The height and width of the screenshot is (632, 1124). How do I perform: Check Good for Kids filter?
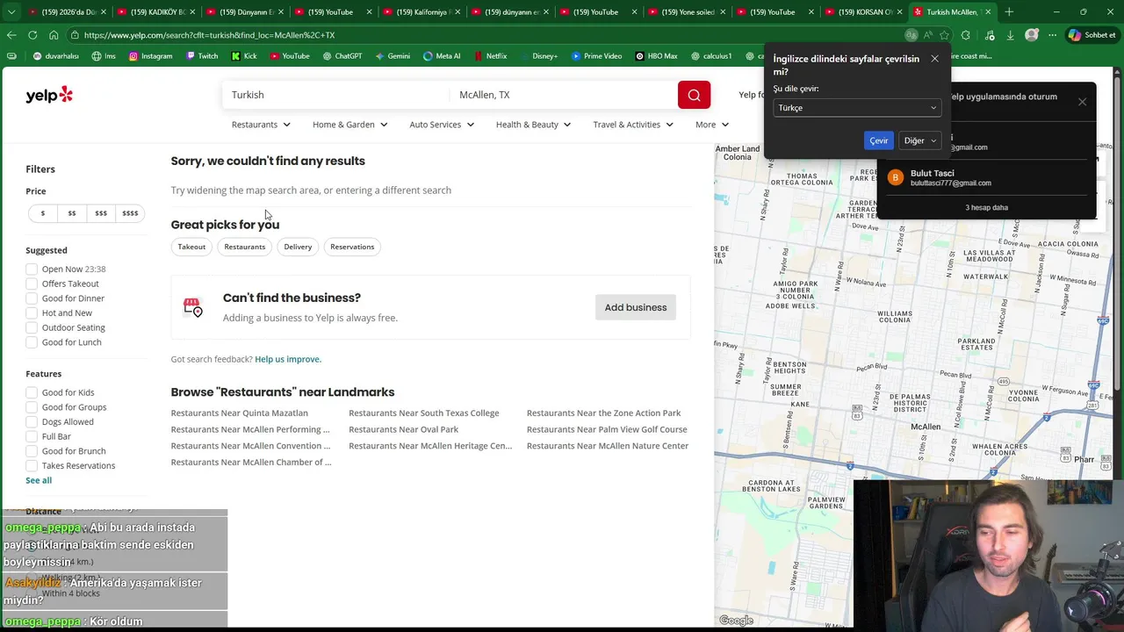tap(32, 392)
